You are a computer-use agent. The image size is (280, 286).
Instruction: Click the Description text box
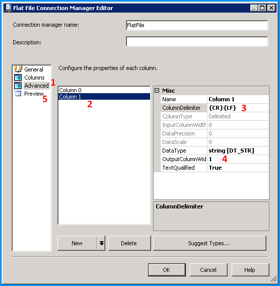[197, 41]
